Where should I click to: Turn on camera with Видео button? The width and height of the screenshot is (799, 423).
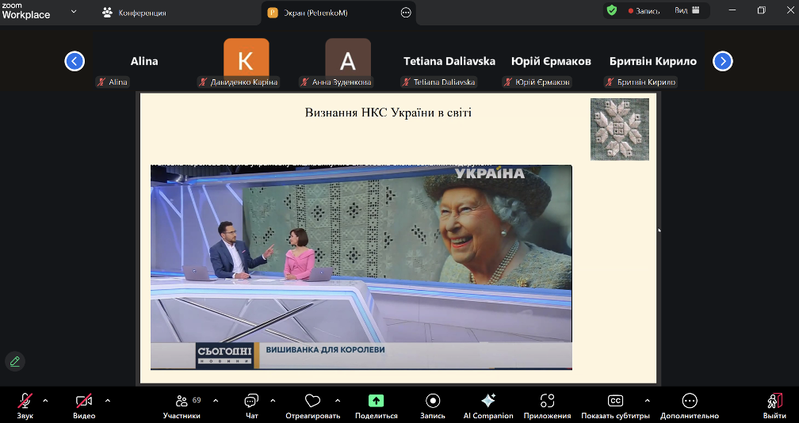tap(84, 402)
